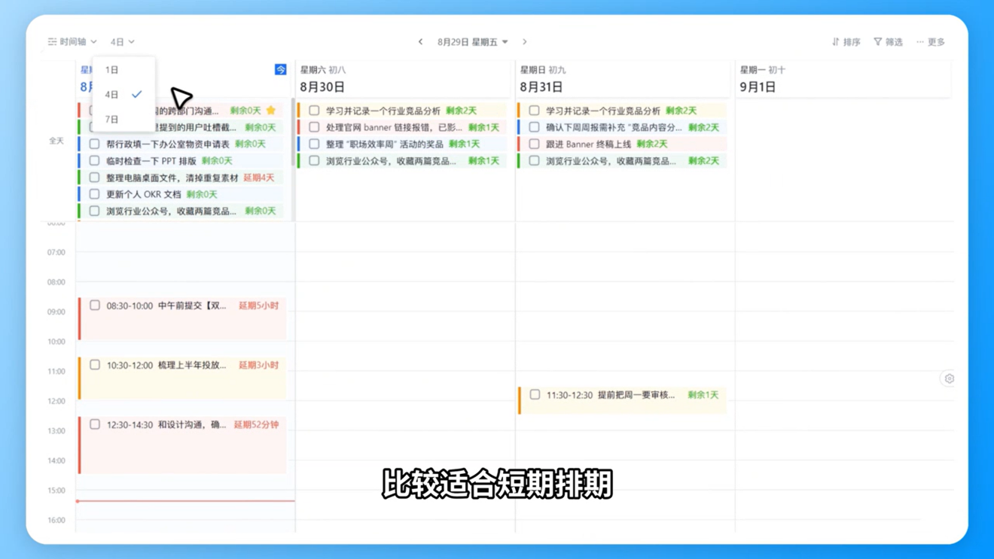994x559 pixels.
Task: Open task text 整理"职场效率周"活动的奖品
Action: coord(385,144)
